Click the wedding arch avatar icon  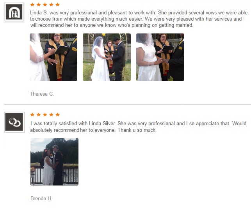tap(14, 12)
